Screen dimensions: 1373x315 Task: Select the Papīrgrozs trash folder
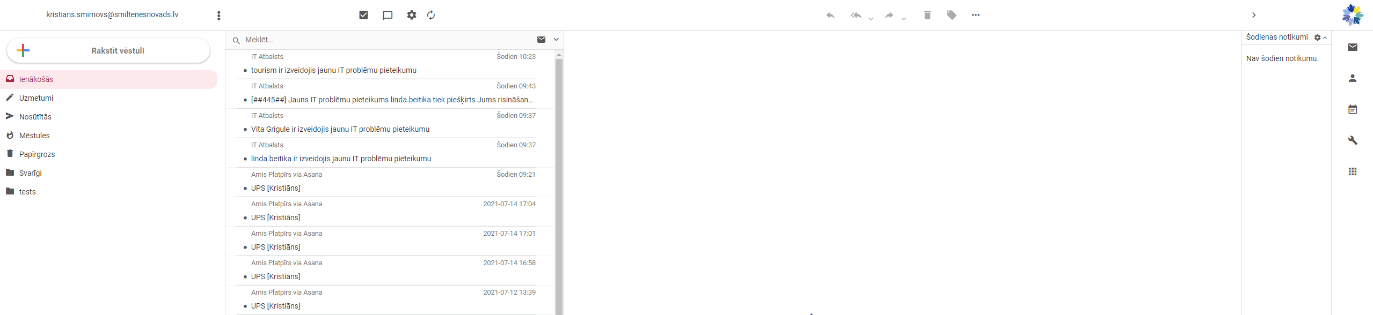[x=37, y=154]
